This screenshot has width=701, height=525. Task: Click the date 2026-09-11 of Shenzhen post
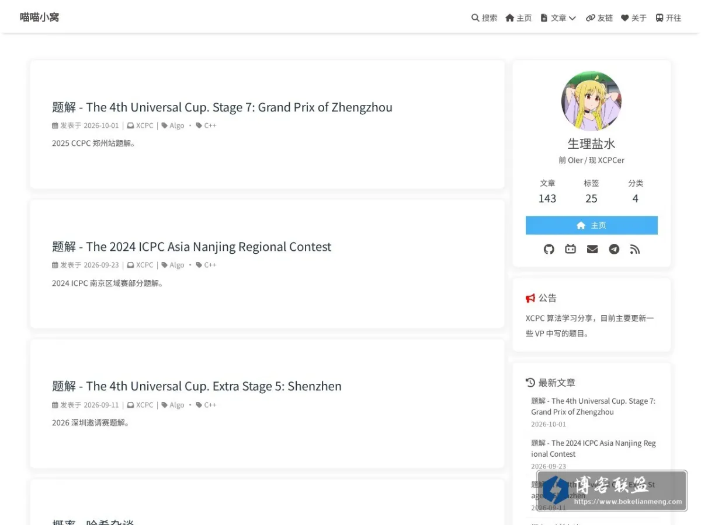tap(101, 405)
